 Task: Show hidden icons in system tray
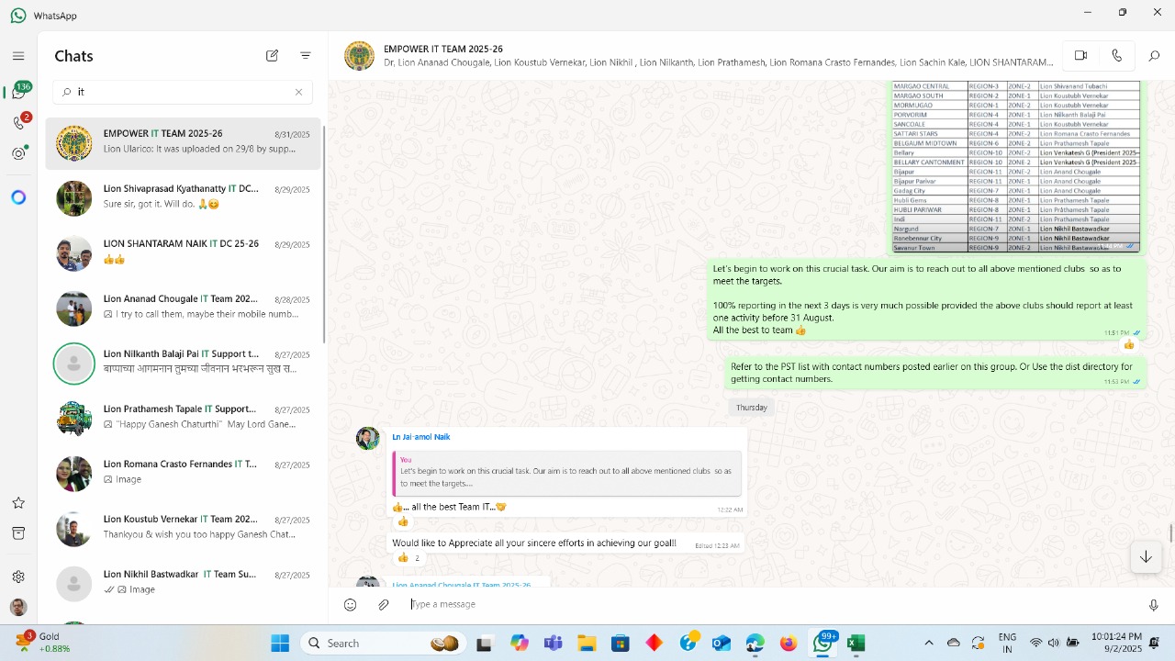click(928, 644)
